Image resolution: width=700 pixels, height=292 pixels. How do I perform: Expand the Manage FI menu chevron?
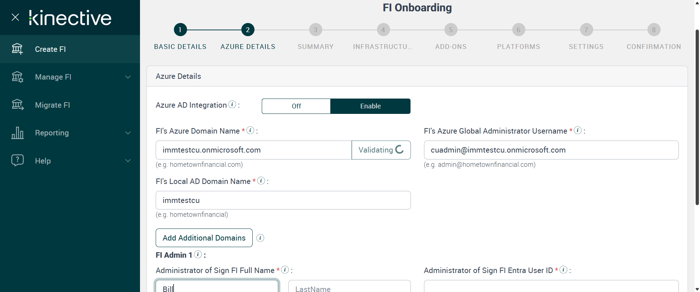[128, 77]
